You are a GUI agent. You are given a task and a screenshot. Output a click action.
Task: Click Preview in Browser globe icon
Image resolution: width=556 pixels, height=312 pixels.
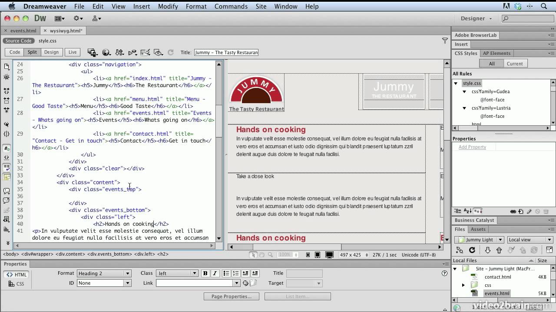point(106,52)
